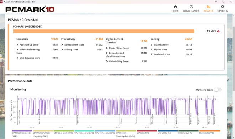
Task: Close the PCMark 10 window
Action: pos(231,2)
